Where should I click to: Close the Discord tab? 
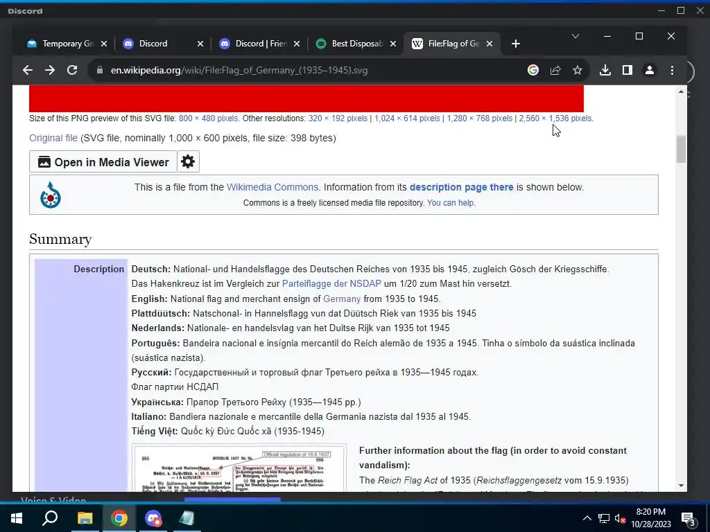pyautogui.click(x=200, y=44)
